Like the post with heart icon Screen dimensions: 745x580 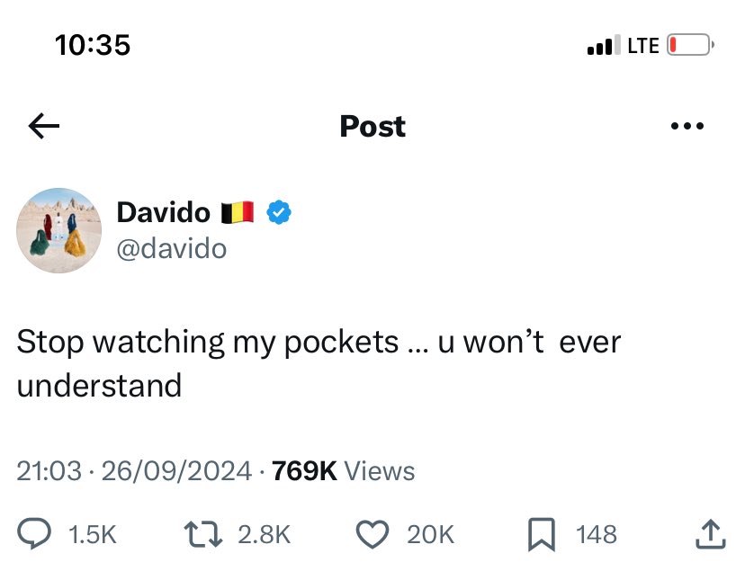click(372, 534)
